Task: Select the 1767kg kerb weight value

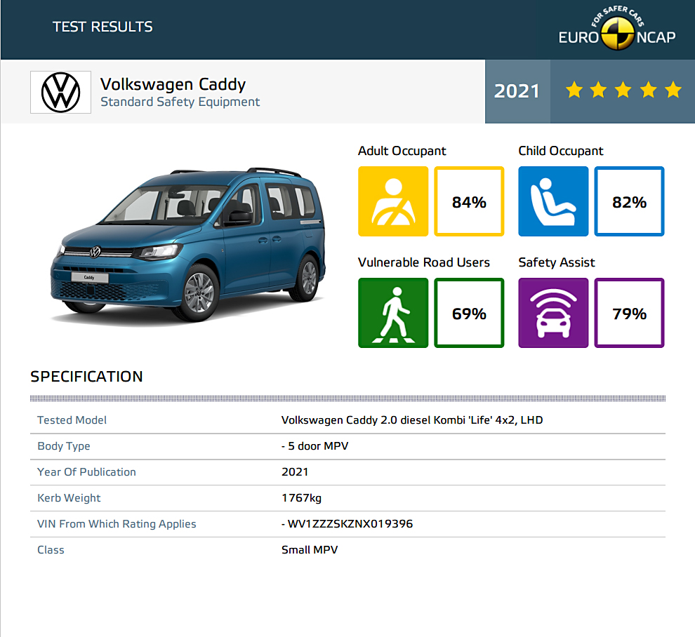Action: coord(301,498)
